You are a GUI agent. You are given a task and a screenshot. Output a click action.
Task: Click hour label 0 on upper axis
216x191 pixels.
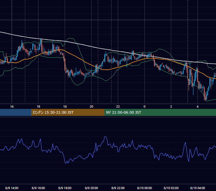pyautogui.click(x=145, y=107)
